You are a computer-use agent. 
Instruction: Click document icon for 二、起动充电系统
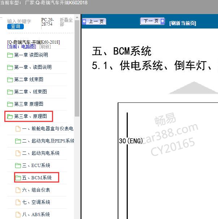click(x=18, y=153)
